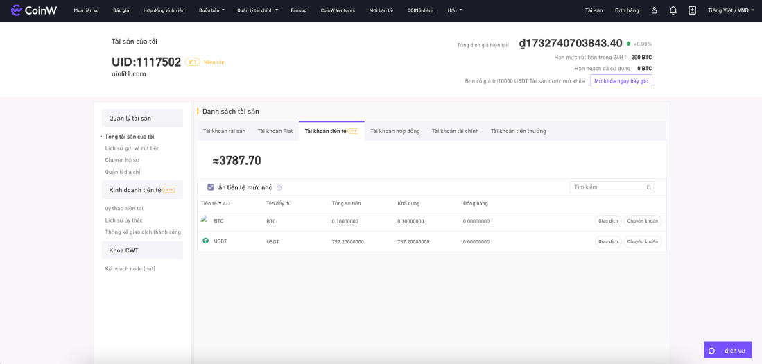Click Mở khóa ngay bây giờ button
This screenshot has width=762, height=364.
tap(621, 80)
